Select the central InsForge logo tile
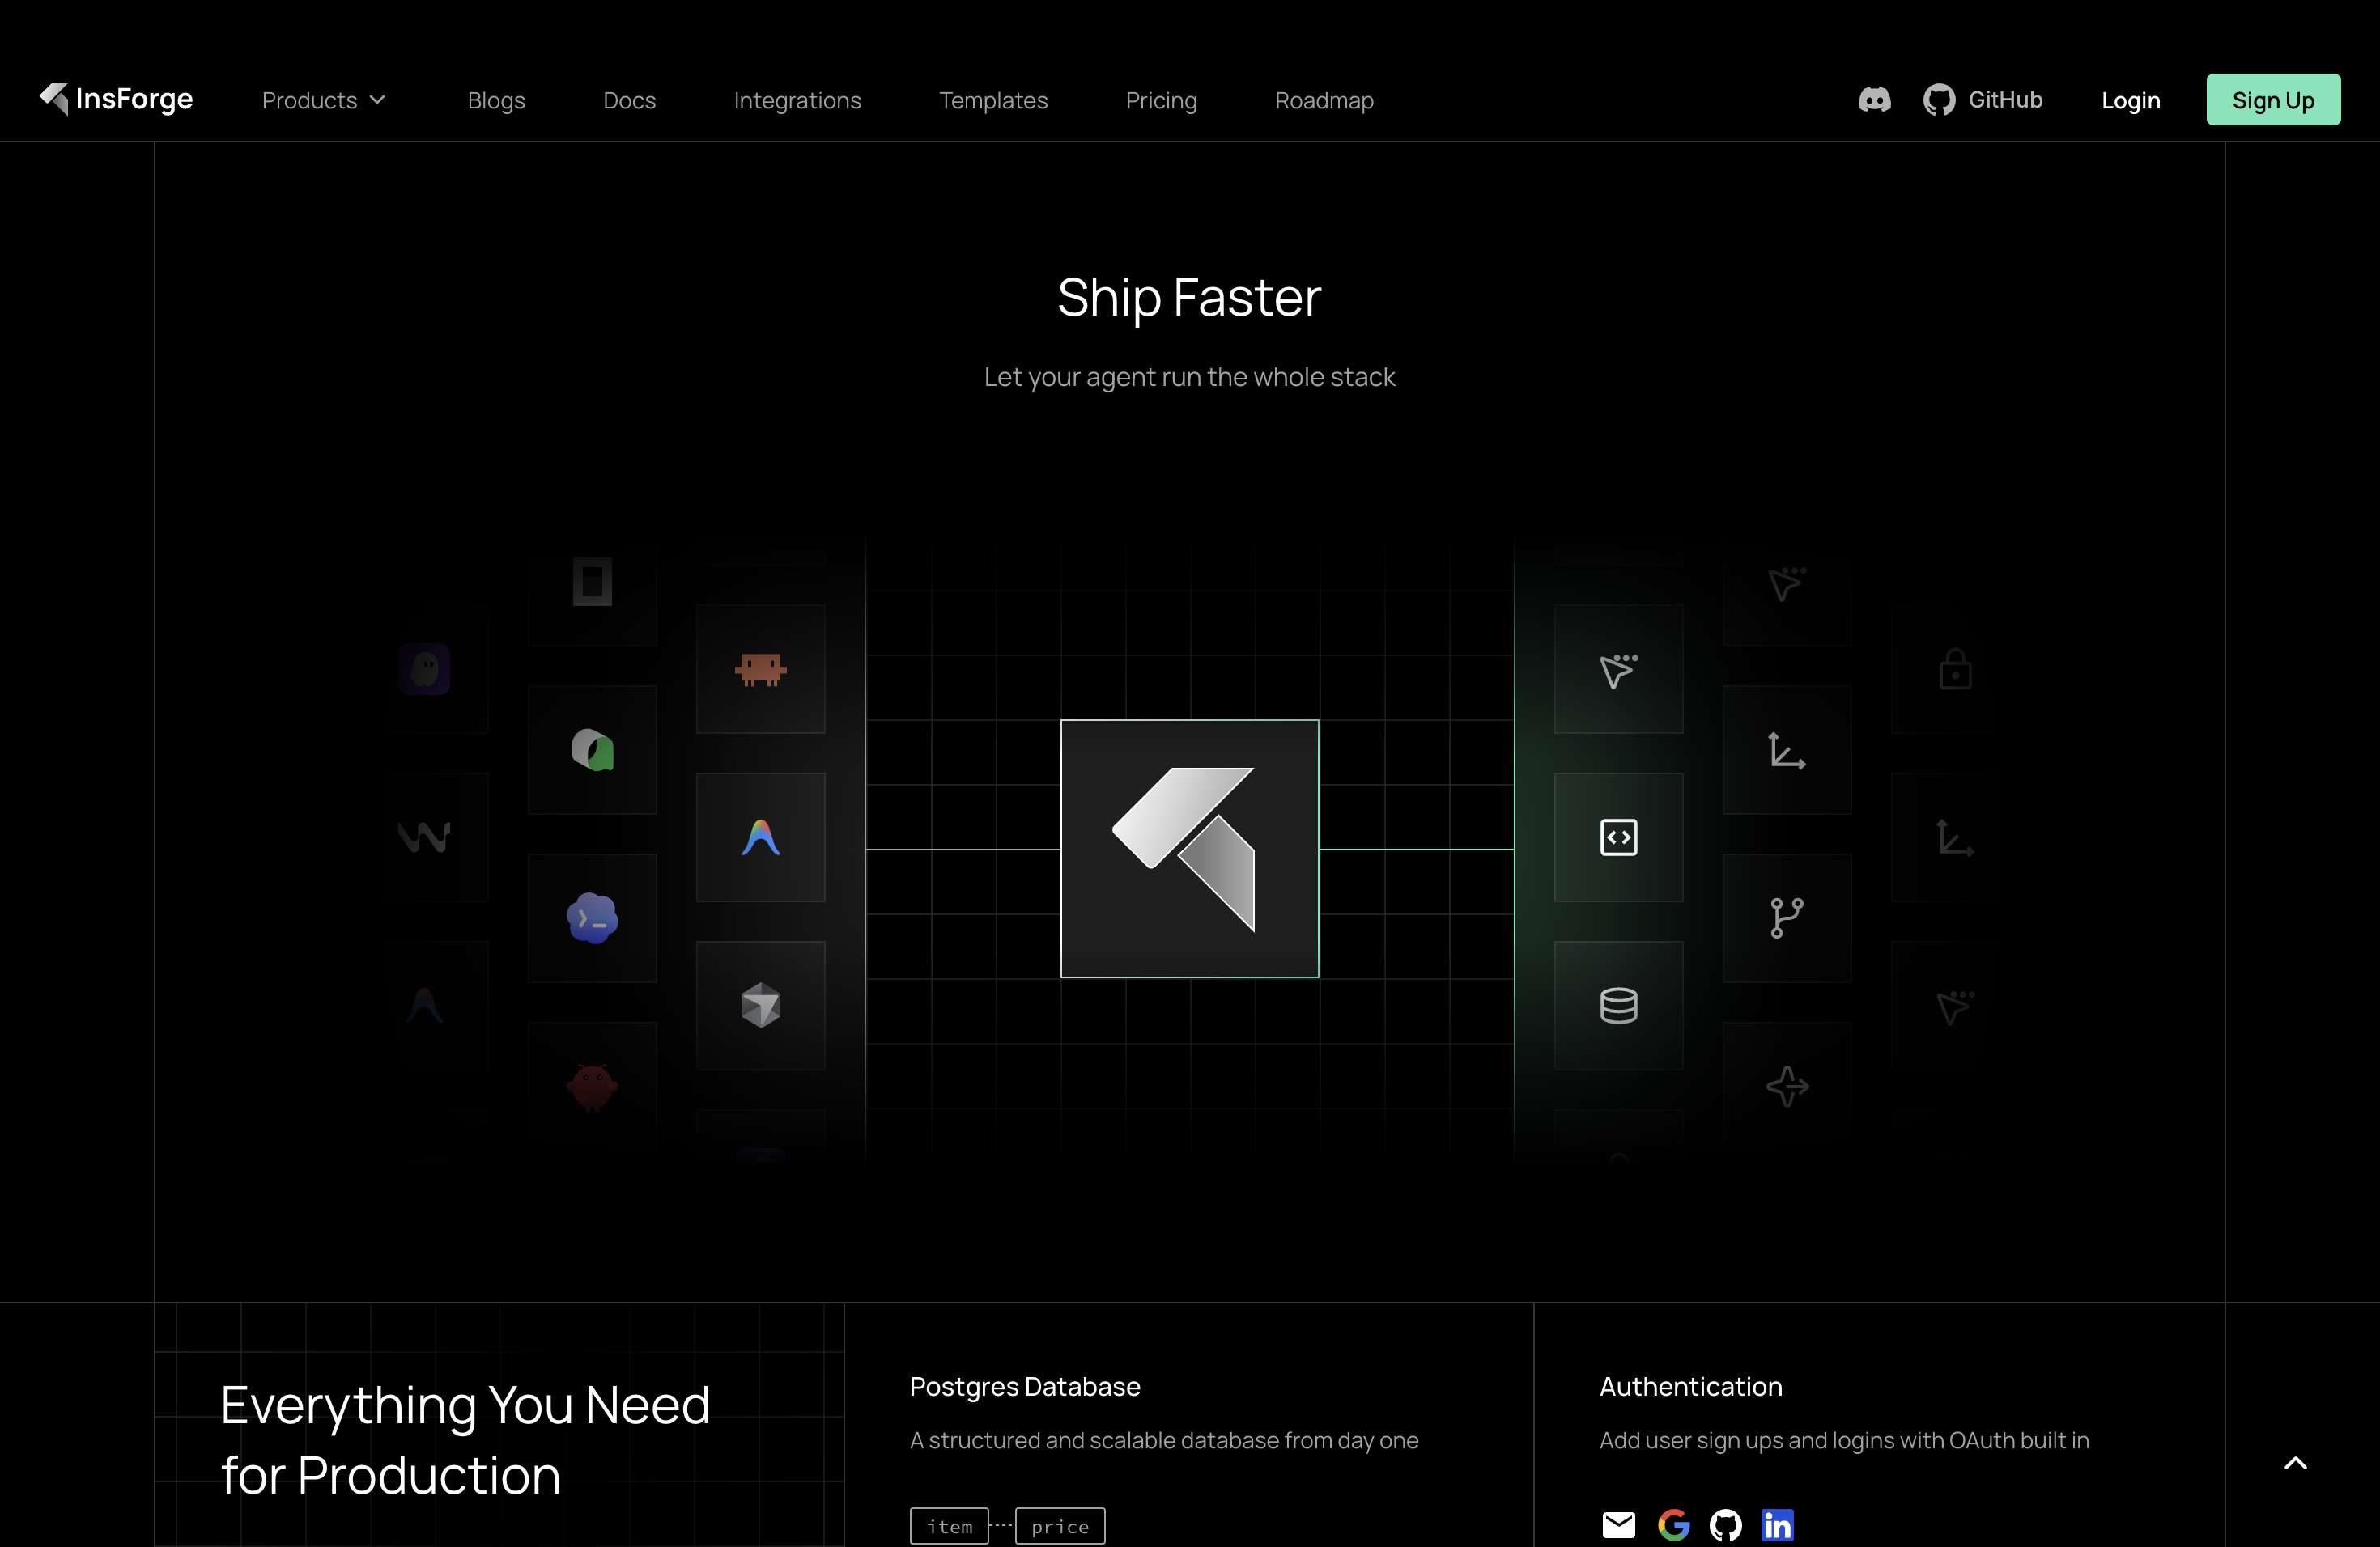2380x1547 pixels. (x=1189, y=849)
